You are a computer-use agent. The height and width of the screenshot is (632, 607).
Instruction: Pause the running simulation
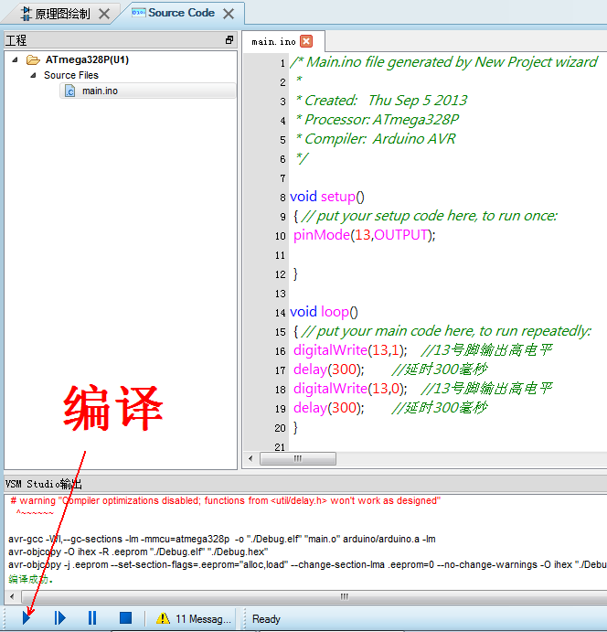click(x=92, y=617)
